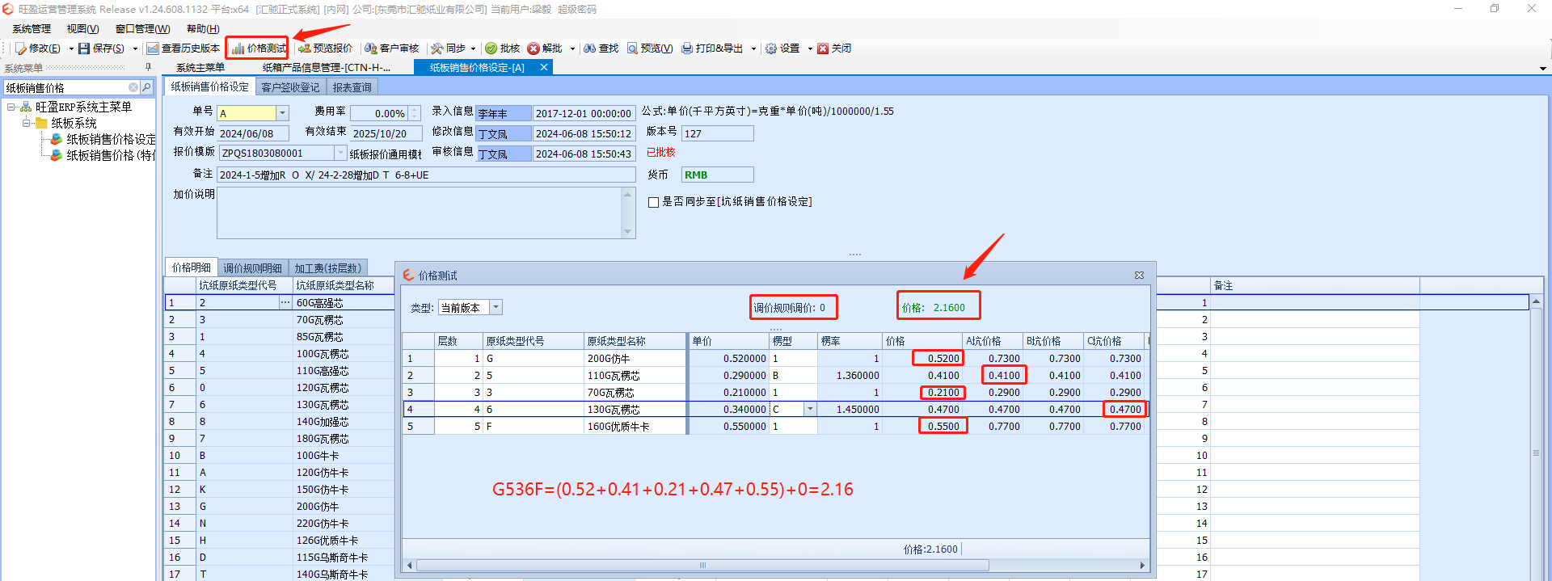Viewport: 1552px width, 581px height.
Task: Click main grid vertical scrollbar up arrow
Action: pyautogui.click(x=1536, y=301)
